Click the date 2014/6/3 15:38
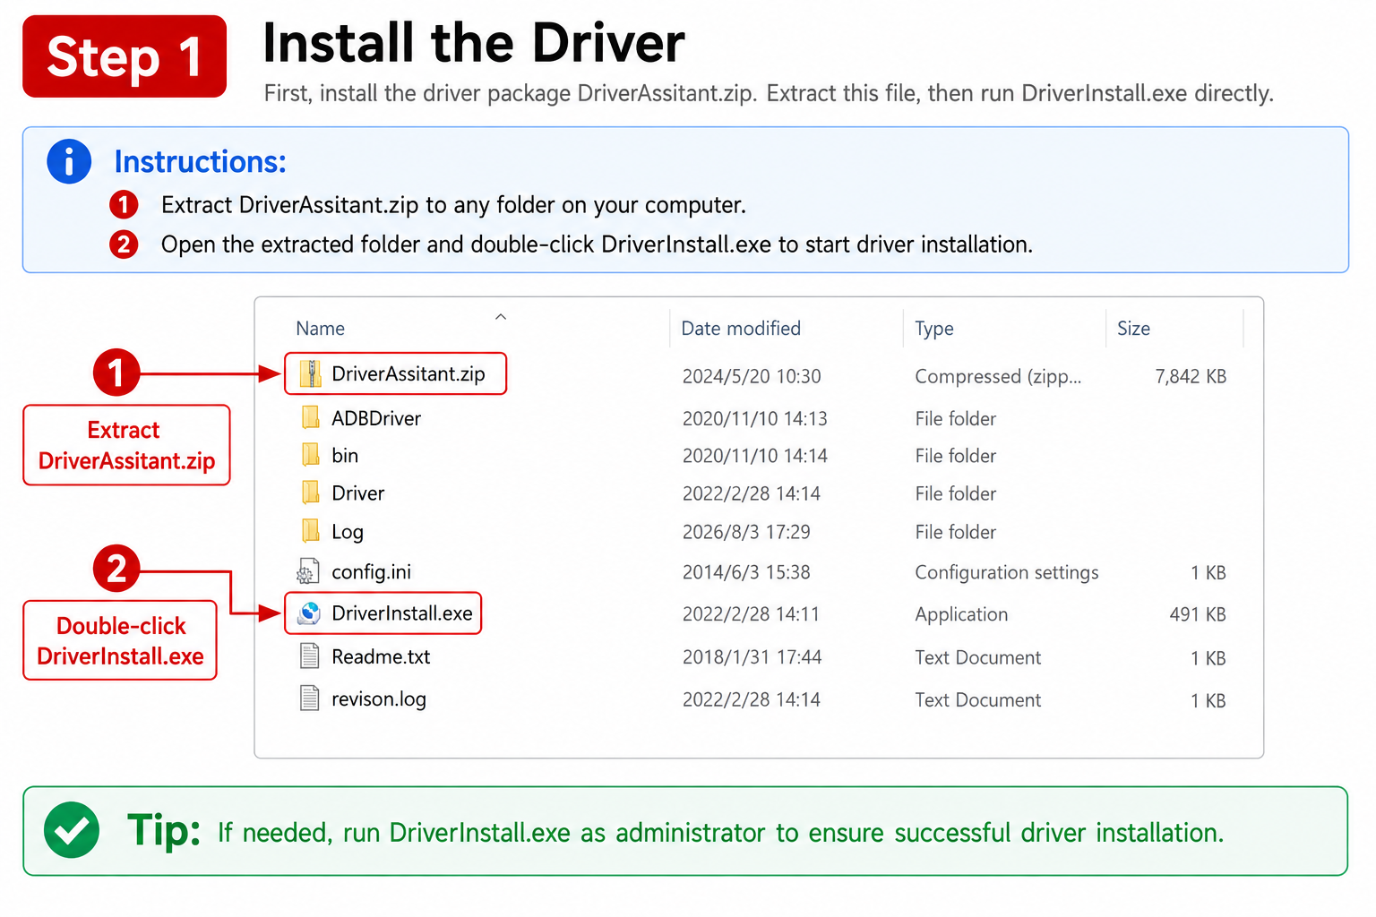This screenshot has height=917, width=1376. (x=746, y=572)
